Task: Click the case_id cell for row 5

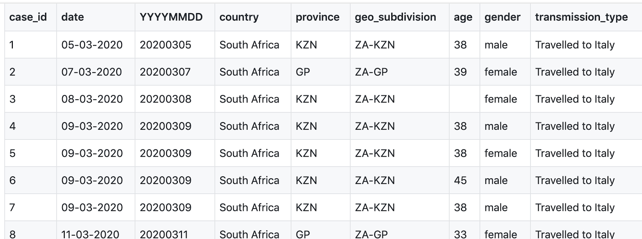Action: [12, 153]
